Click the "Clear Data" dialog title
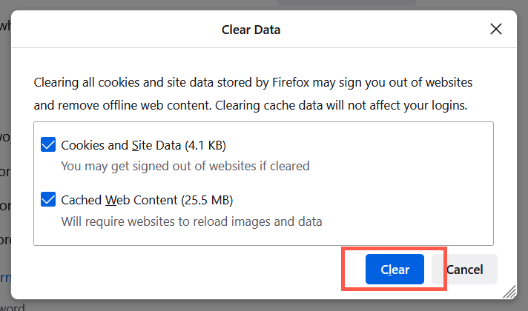The width and height of the screenshot is (528, 311). [251, 30]
